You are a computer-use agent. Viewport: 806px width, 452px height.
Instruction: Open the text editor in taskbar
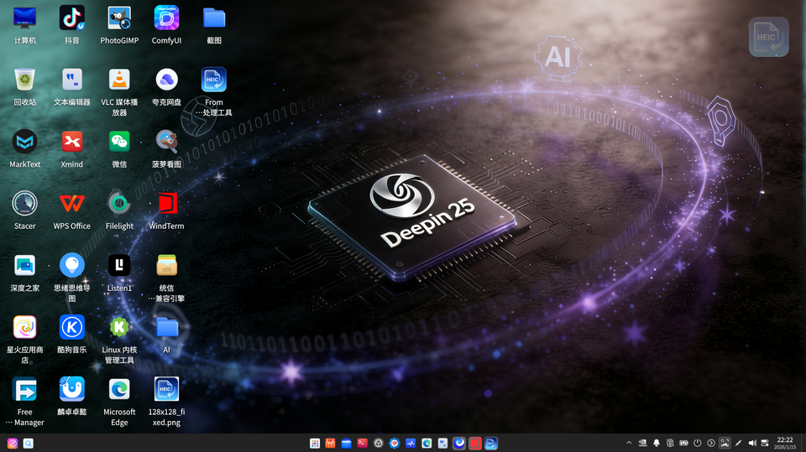point(442,444)
